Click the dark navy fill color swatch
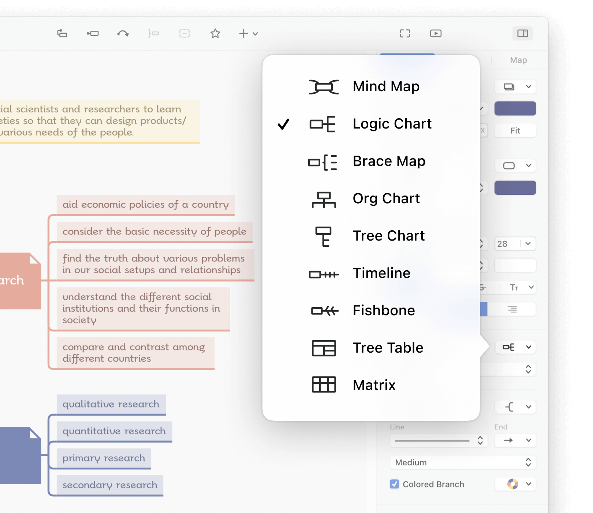This screenshot has height=513, width=593. click(x=515, y=108)
